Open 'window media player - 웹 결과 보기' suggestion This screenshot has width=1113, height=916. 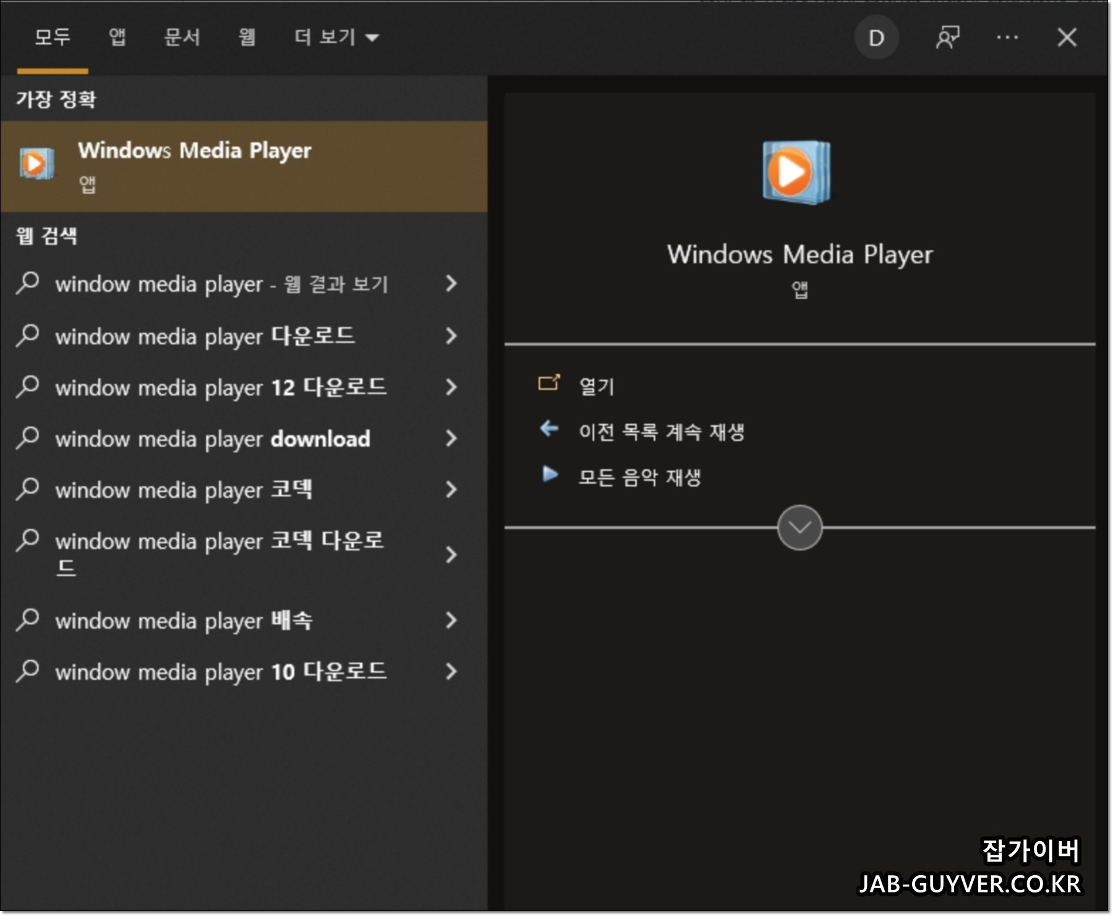point(222,284)
